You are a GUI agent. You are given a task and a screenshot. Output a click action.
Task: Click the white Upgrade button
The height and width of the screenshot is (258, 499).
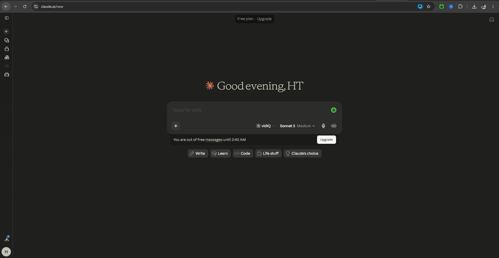point(326,140)
